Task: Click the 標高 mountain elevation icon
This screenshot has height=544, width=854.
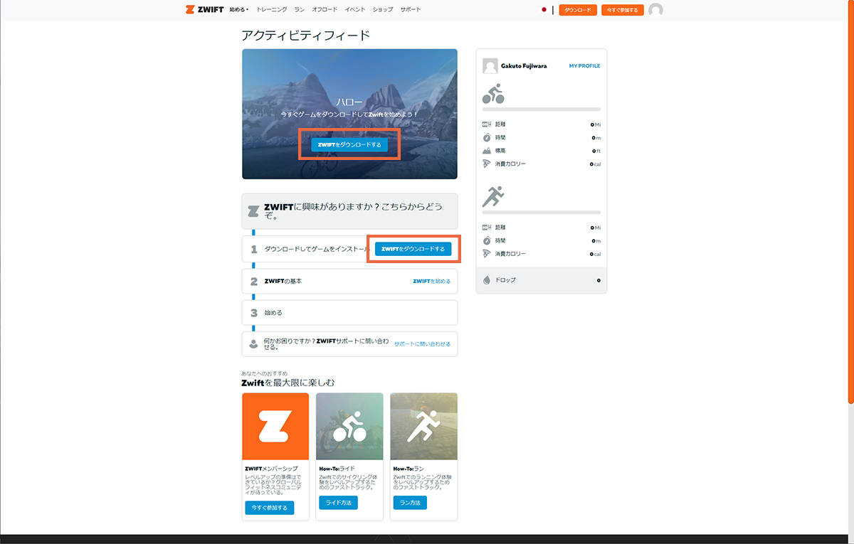Action: click(x=487, y=151)
